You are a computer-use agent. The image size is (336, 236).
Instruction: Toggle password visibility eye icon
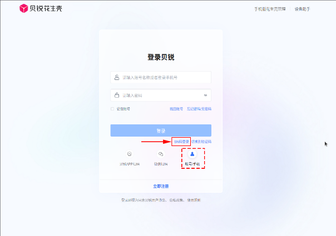tap(205, 95)
